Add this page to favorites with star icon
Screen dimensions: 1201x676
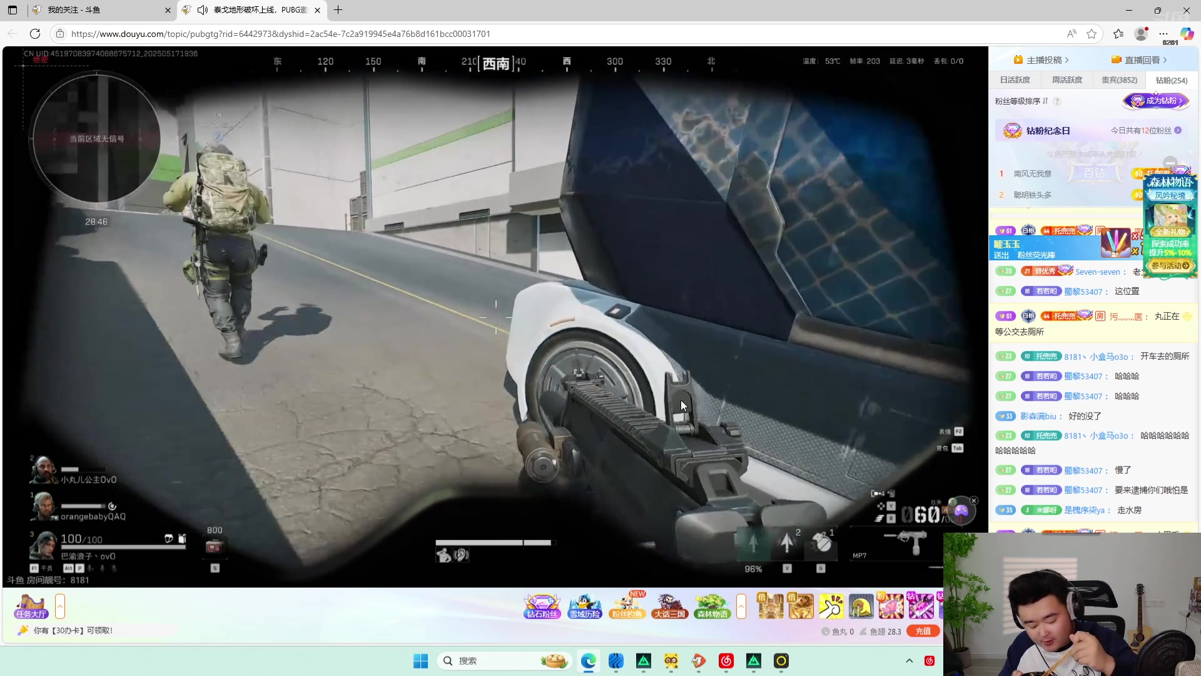tap(1092, 34)
